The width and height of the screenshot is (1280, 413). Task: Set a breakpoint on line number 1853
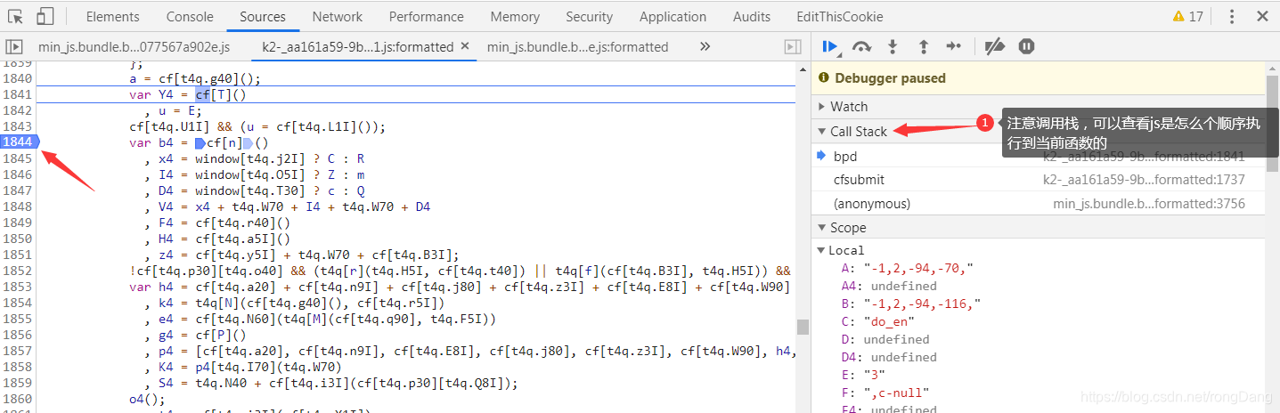[x=18, y=287]
